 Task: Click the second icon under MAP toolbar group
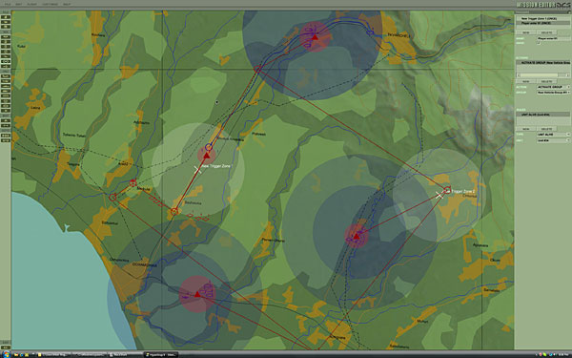[6, 125]
